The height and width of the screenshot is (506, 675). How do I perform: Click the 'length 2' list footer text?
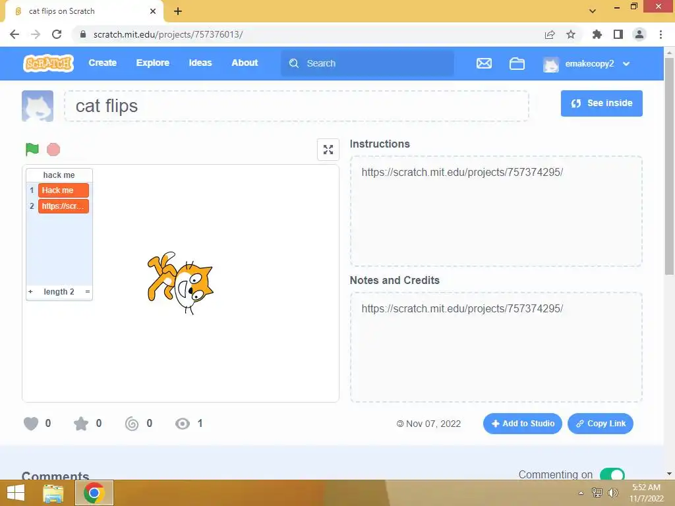59,292
